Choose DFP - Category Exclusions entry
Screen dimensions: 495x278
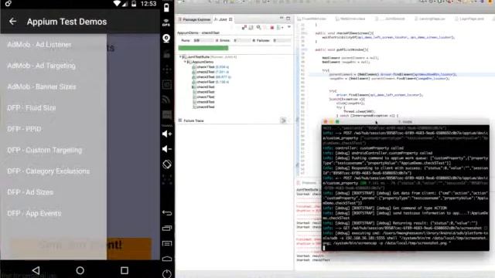(48, 171)
